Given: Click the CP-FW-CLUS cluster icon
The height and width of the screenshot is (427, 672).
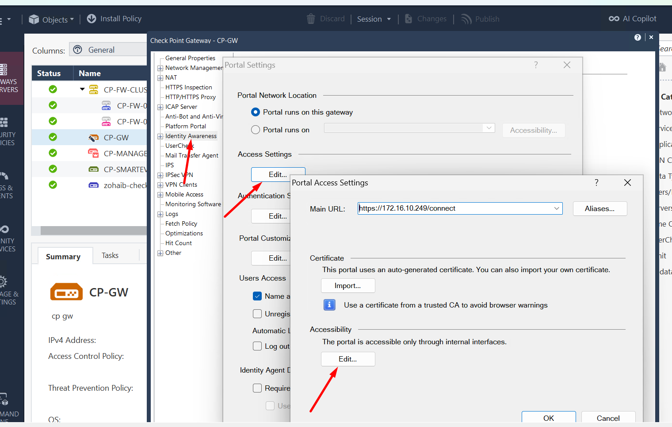Looking at the screenshot, I should point(94,90).
